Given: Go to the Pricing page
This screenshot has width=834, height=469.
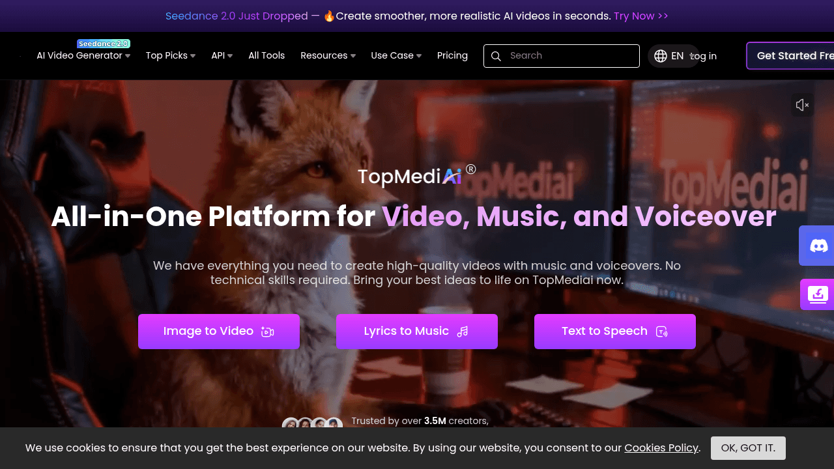Looking at the screenshot, I should [452, 55].
